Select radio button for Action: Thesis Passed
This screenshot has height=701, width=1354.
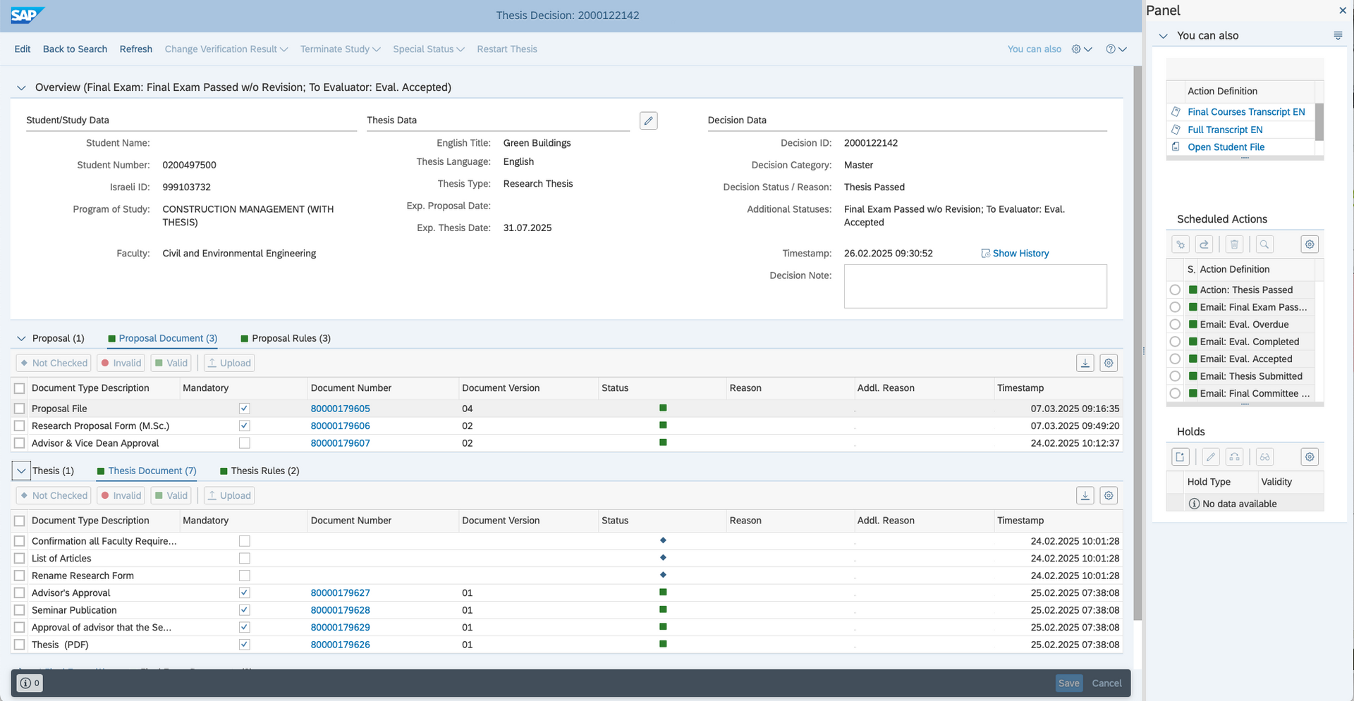tap(1175, 290)
